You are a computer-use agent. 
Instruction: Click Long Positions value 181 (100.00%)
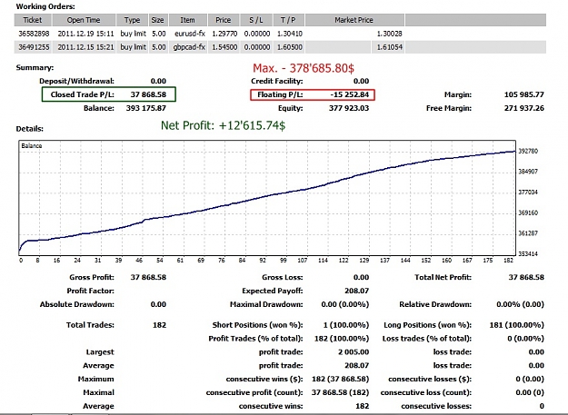pos(517,325)
